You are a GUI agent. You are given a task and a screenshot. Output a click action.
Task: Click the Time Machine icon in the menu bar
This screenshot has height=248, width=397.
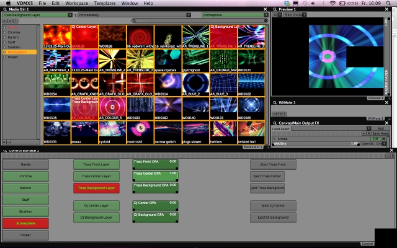[x=305, y=3]
